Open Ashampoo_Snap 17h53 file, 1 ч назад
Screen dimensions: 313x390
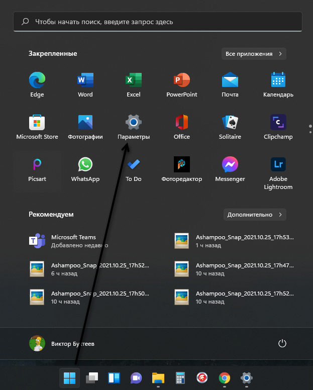pos(234,241)
